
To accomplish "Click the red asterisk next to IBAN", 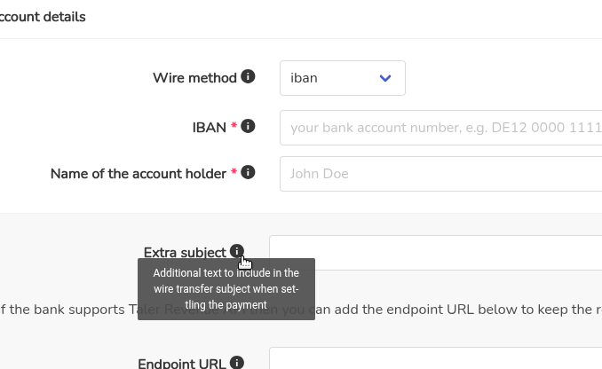I will click(234, 126).
